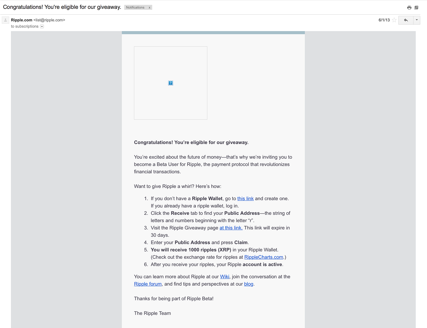427x328 pixels.
Task: Click the email subject line at top
Action: (62, 7)
